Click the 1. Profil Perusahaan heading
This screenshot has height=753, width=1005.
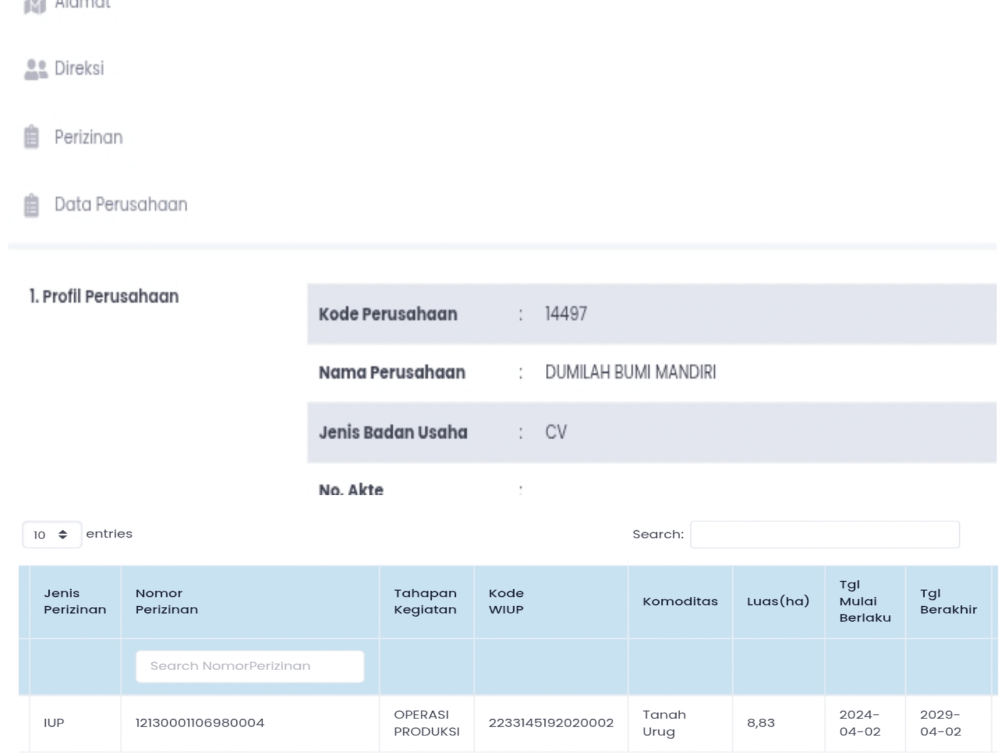(x=104, y=296)
